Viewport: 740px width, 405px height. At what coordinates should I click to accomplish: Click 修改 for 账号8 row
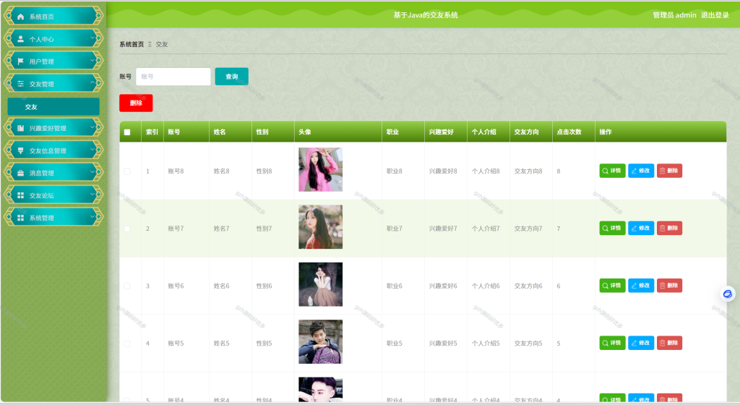(641, 171)
